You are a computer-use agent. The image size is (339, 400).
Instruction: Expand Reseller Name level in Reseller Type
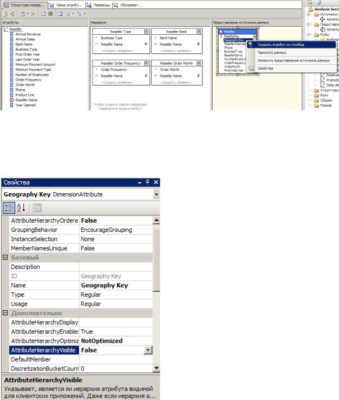click(x=146, y=44)
